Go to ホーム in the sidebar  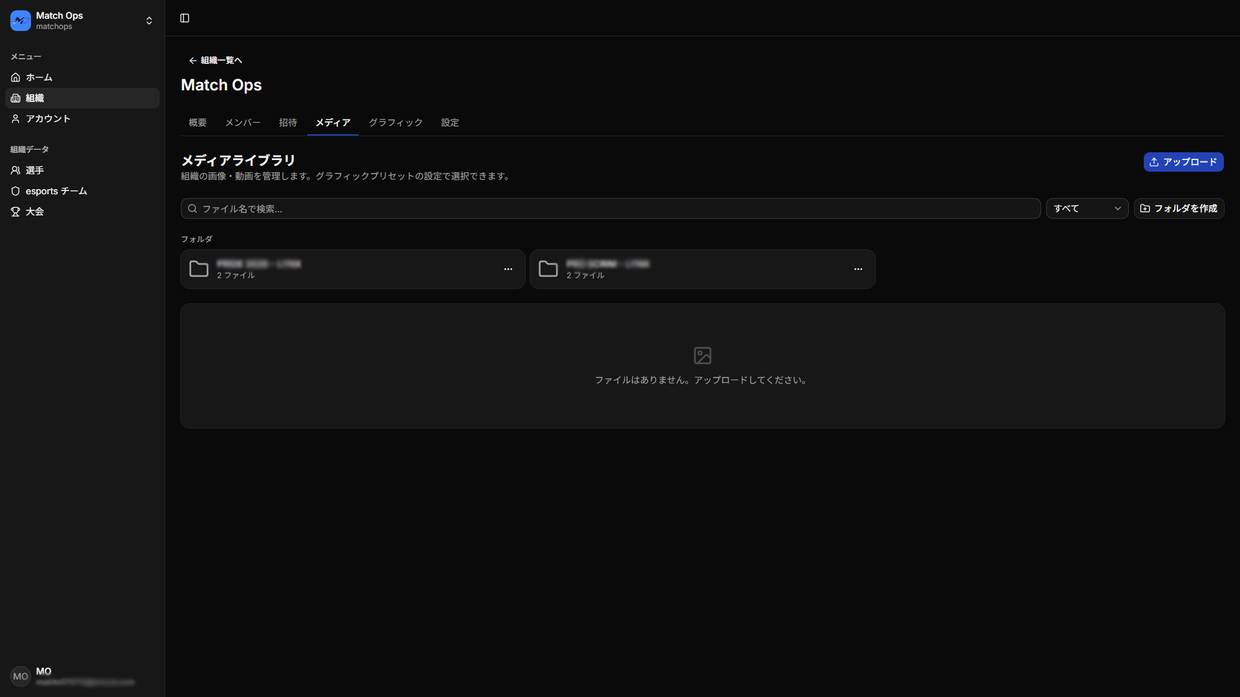82,77
